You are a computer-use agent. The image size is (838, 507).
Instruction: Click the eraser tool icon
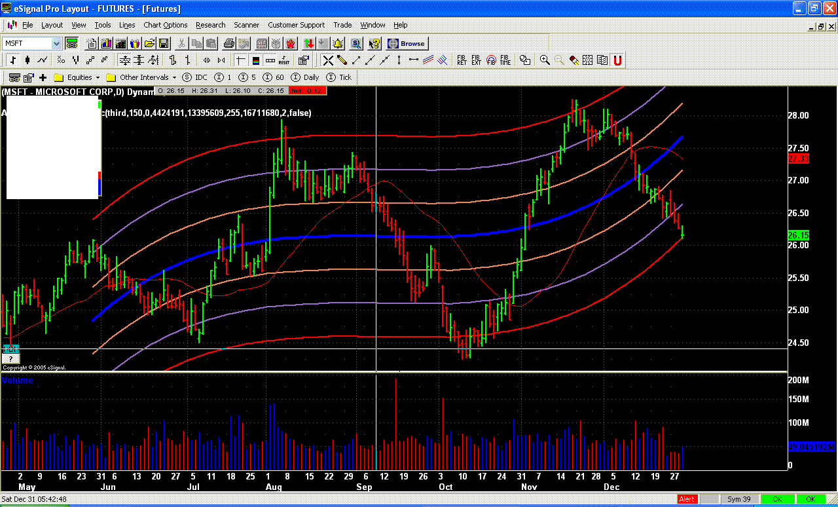point(574,60)
